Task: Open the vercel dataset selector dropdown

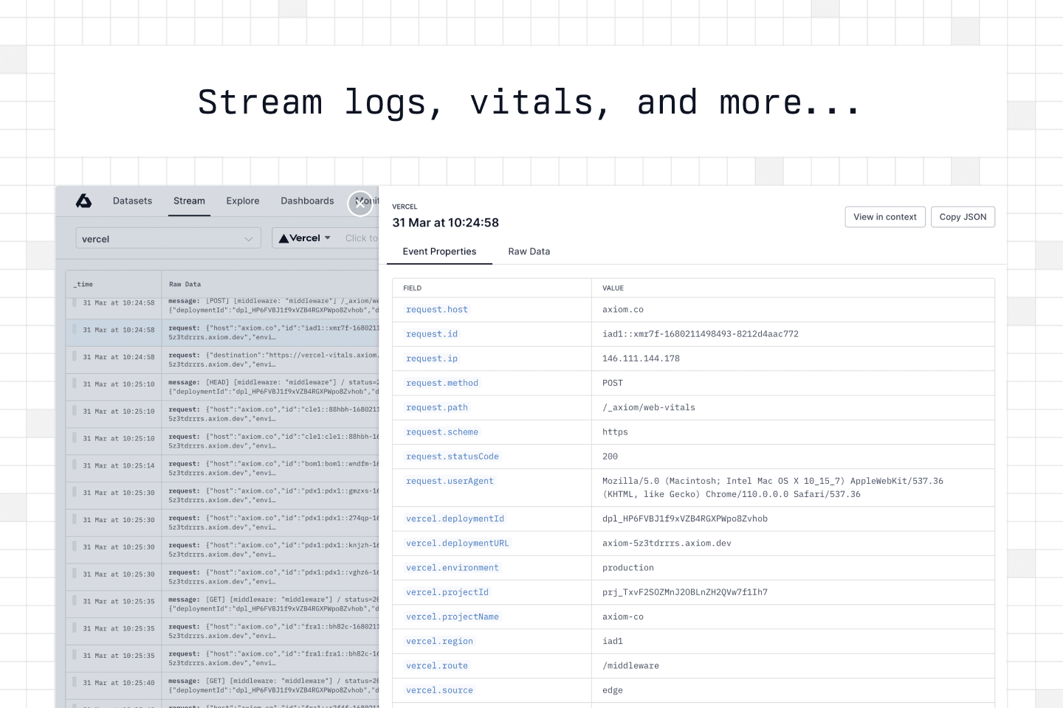Action: pos(168,239)
